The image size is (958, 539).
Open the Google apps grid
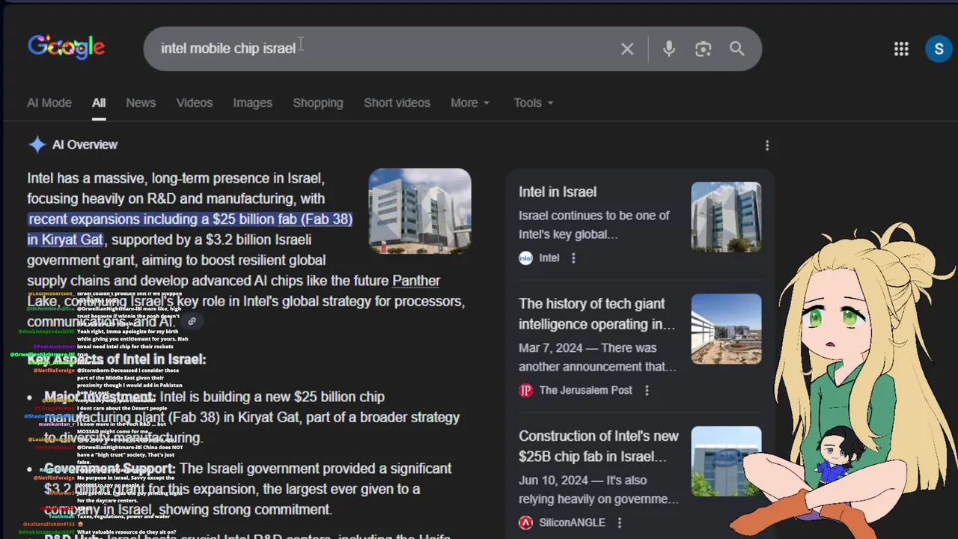pyautogui.click(x=901, y=49)
